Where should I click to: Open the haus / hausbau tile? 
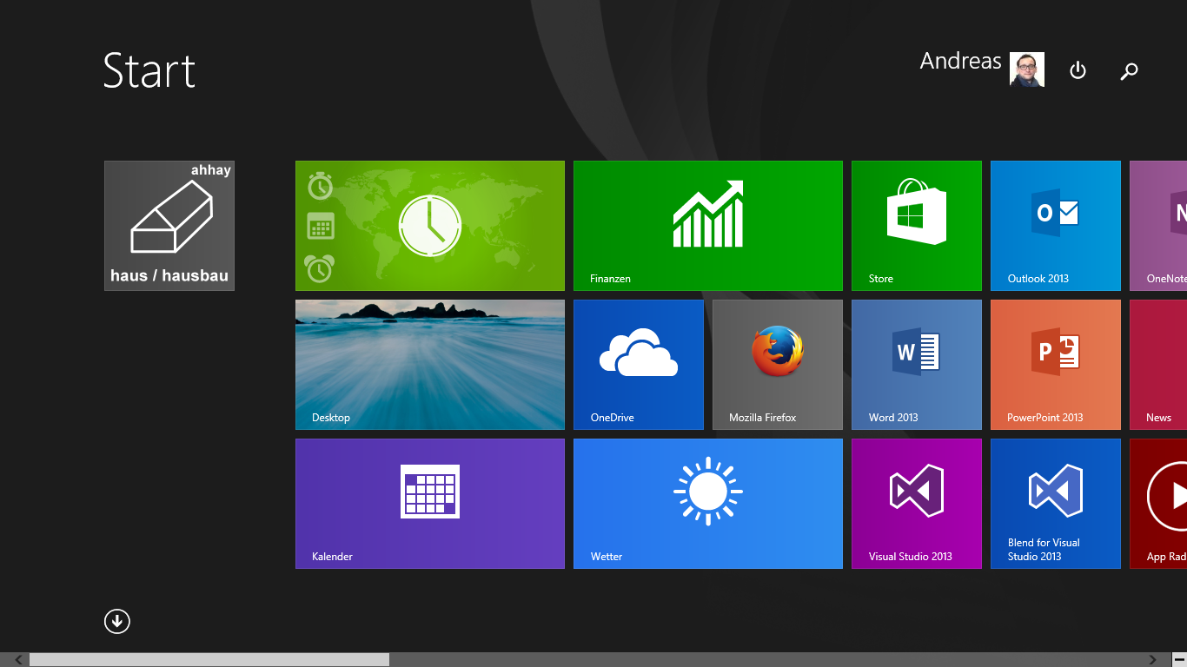pyautogui.click(x=169, y=226)
